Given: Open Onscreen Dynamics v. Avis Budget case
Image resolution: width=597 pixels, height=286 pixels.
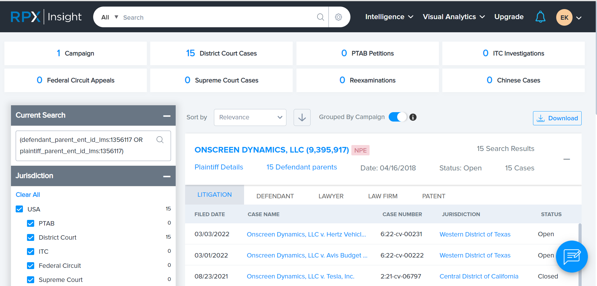Looking at the screenshot, I should point(307,255).
